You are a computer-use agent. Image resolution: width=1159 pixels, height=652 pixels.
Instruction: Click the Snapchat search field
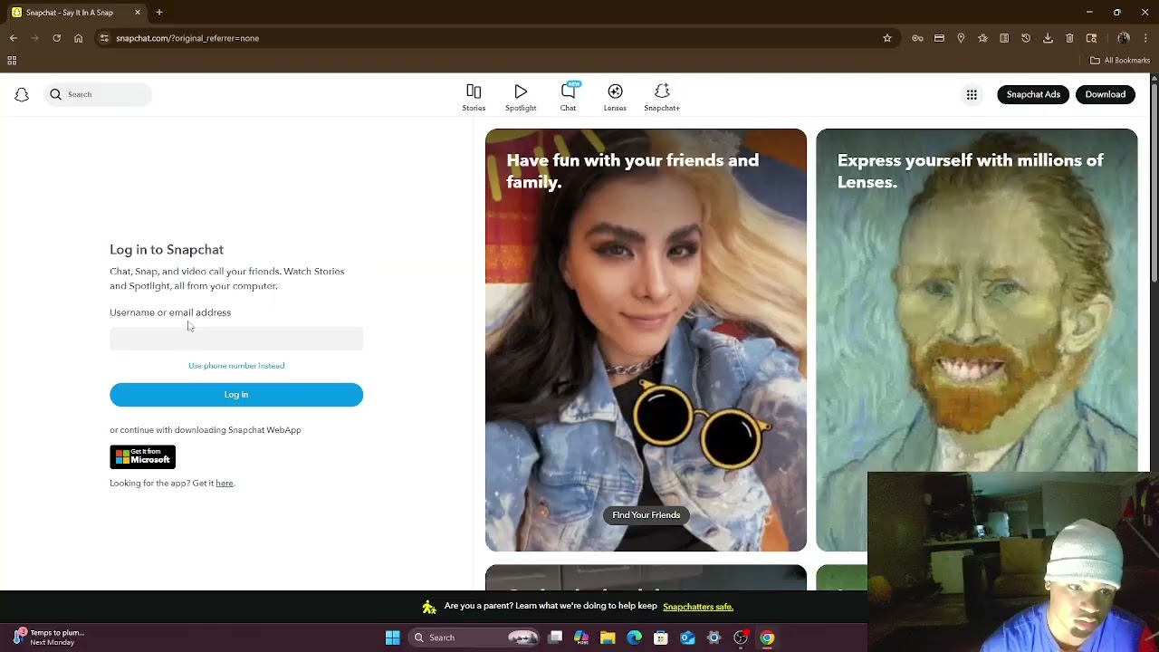[98, 94]
